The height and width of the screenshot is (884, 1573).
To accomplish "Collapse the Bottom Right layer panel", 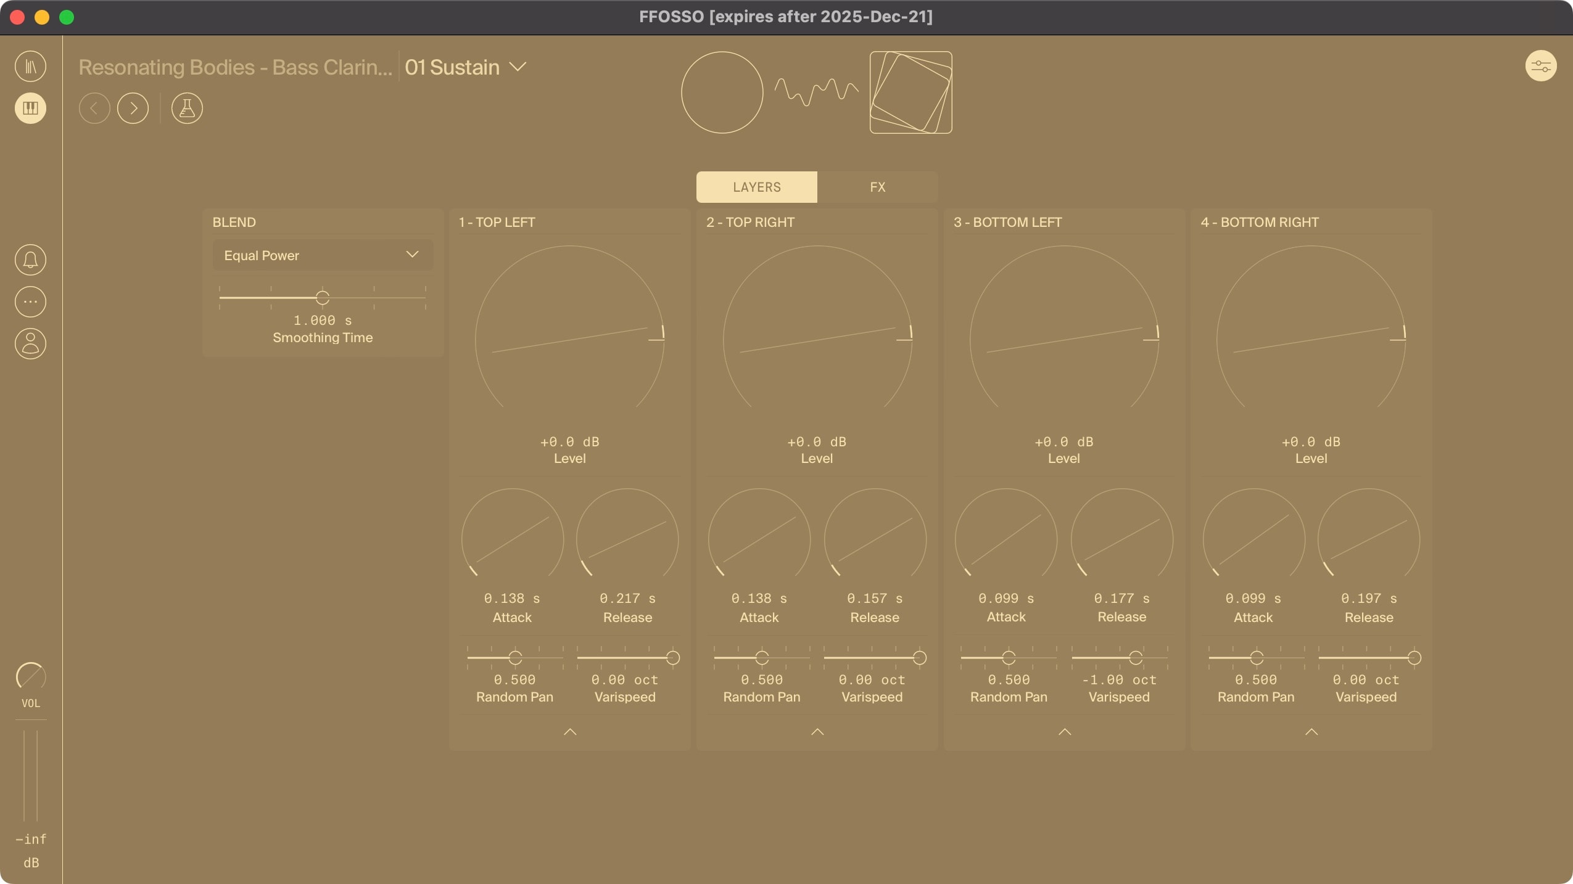I will tap(1311, 732).
